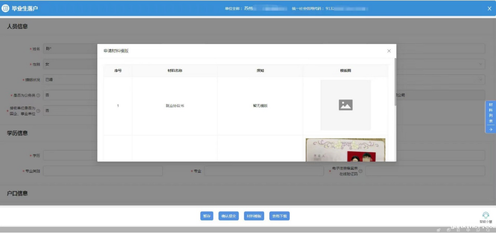
Task: Click help icon beside 电子注册备案表在线验证码
Action: [x=360, y=171]
